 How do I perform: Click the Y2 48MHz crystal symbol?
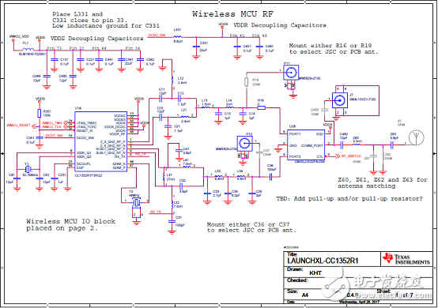(x=137, y=202)
